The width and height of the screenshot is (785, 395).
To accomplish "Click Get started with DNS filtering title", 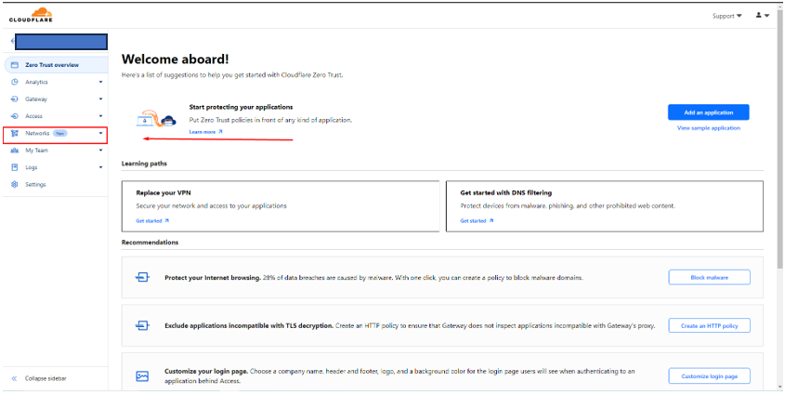I will pos(506,192).
